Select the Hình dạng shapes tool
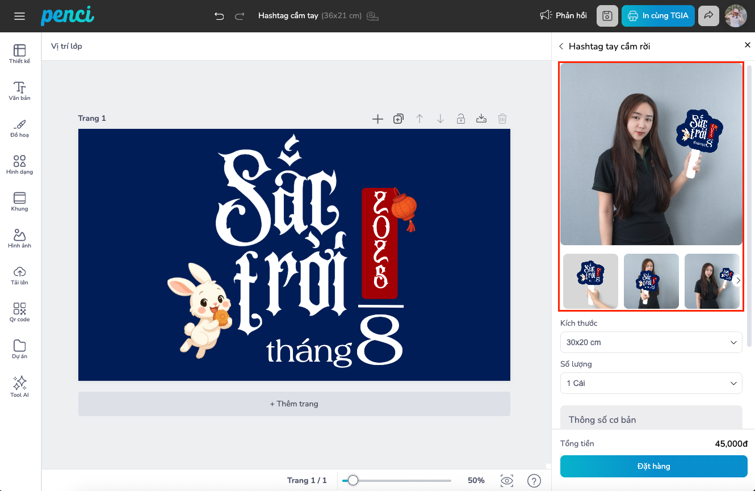 tap(20, 164)
